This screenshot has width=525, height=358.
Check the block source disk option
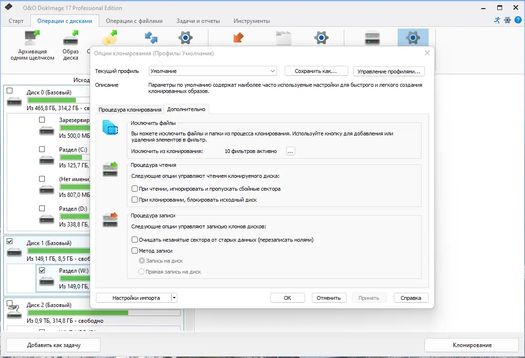coord(134,200)
